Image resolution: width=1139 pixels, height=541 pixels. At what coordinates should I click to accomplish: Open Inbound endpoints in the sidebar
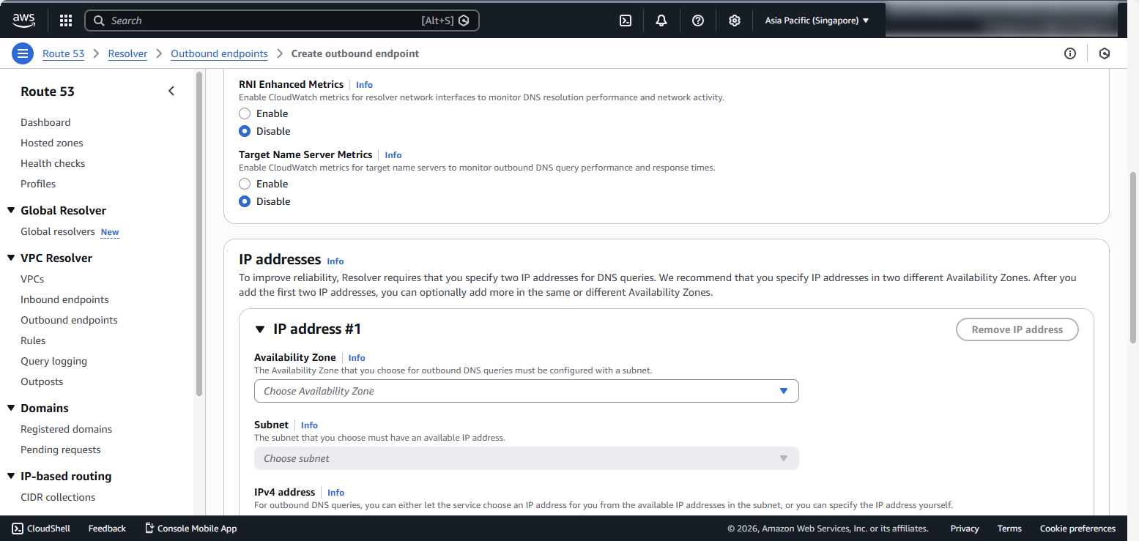point(64,299)
